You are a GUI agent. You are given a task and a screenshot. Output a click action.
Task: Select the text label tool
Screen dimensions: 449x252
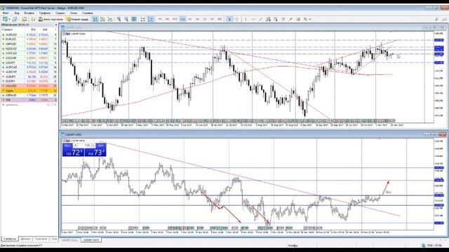298,19
